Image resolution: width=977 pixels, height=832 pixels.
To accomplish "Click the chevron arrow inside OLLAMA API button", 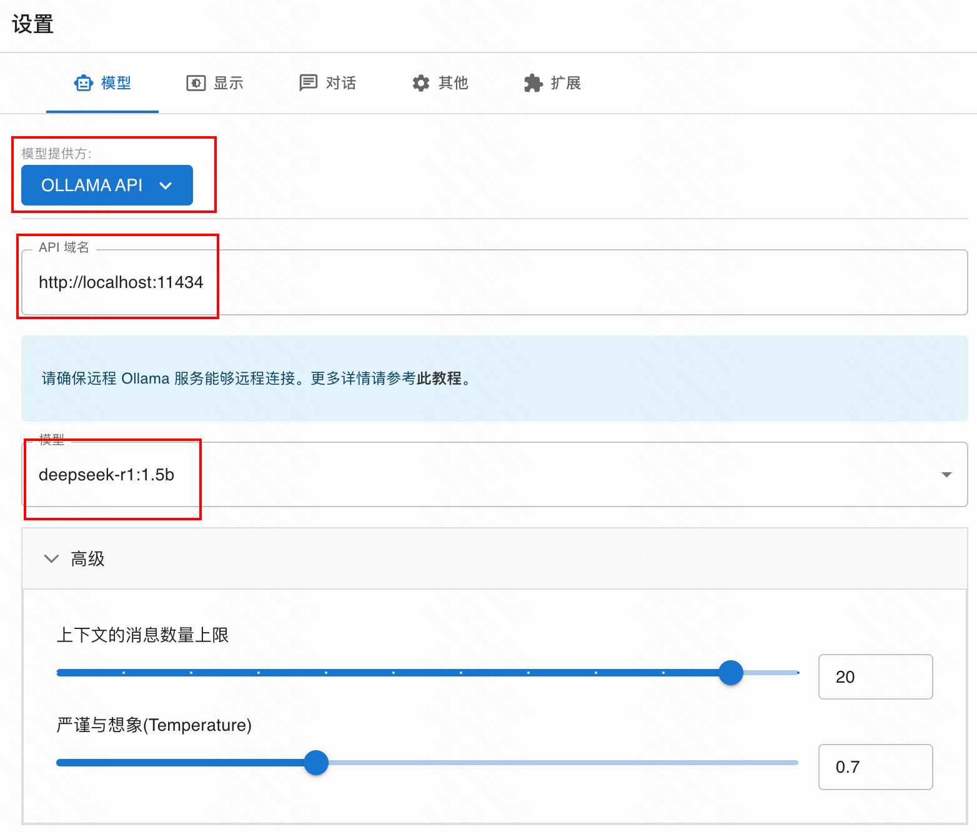I will coord(166,186).
